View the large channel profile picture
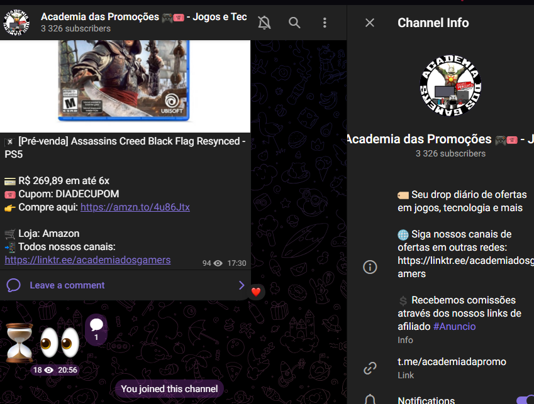Image resolution: width=534 pixels, height=404 pixels. (450, 85)
